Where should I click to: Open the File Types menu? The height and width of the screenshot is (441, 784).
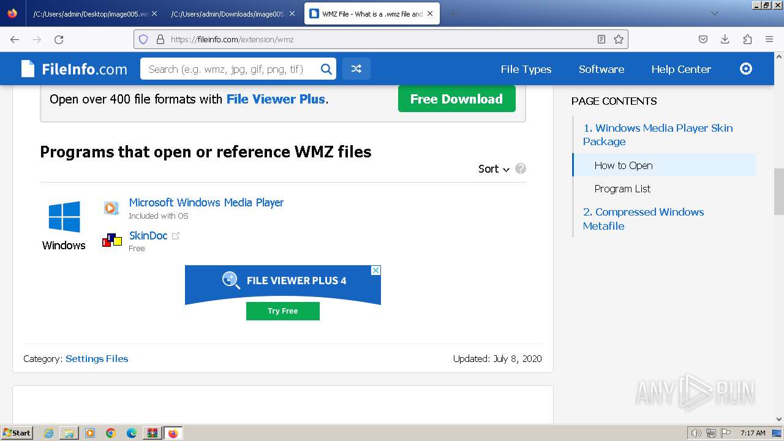[526, 69]
